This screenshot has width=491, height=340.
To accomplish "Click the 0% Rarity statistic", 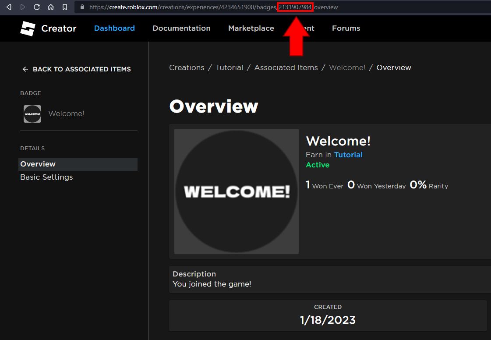I will point(429,185).
